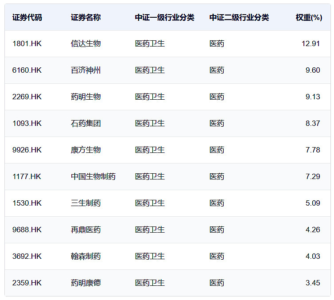Click the weight value 9.13
Viewport: 334px width, 300px height.
coord(313,97)
